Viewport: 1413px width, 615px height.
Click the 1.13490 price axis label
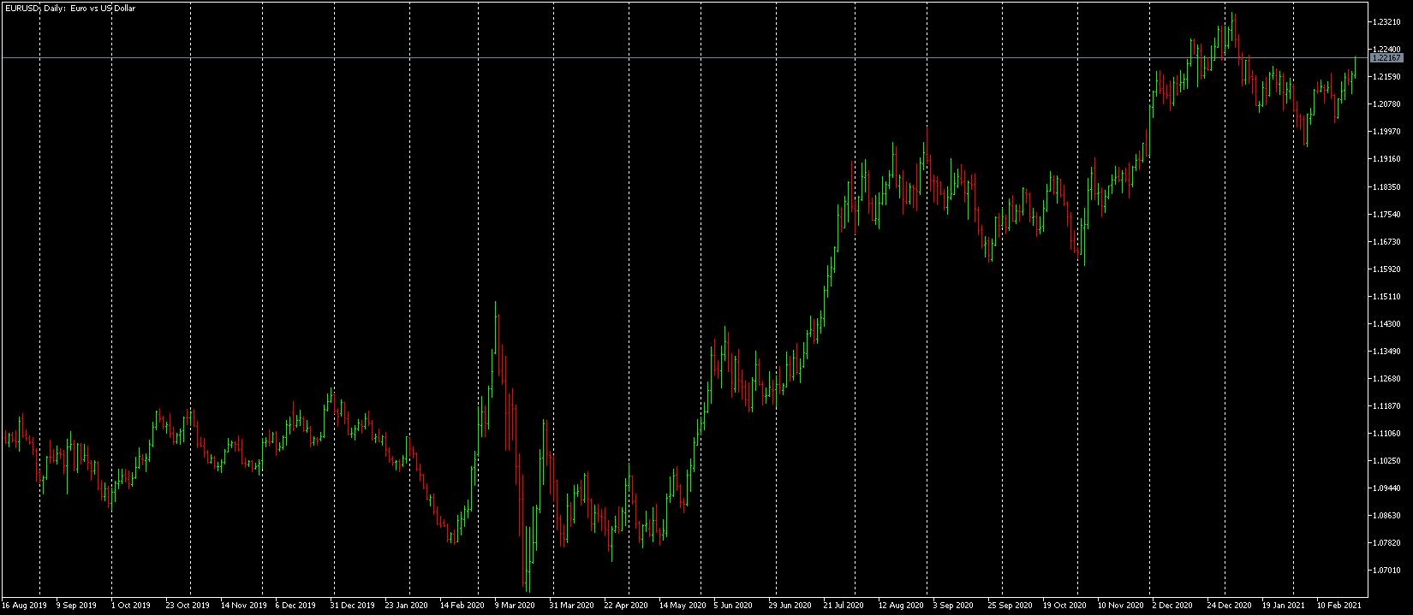pos(1386,352)
